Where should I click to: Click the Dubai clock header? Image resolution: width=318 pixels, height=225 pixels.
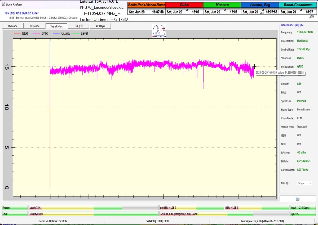pyautogui.click(x=184, y=5)
